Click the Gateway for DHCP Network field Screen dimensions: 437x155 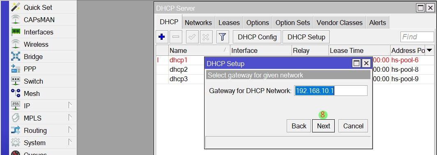(331, 91)
